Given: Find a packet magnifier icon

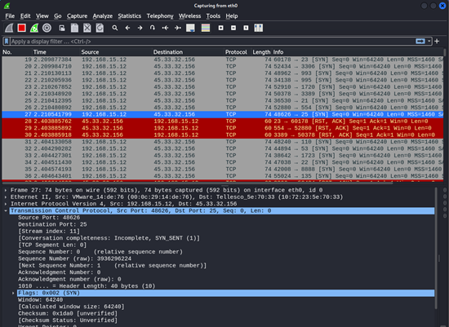Looking at the screenshot, I should [115, 28].
